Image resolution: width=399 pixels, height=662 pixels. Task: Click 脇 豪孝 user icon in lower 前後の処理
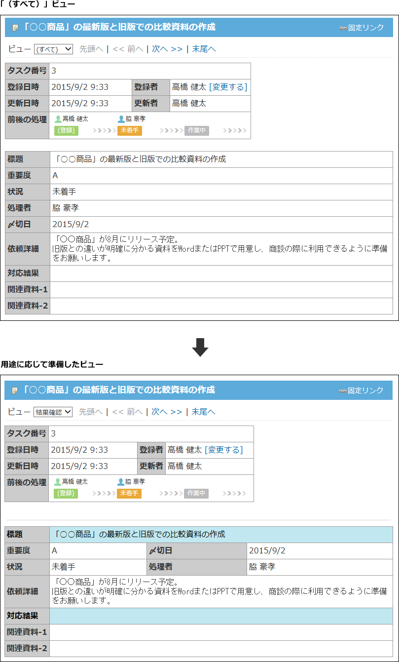pos(121,482)
